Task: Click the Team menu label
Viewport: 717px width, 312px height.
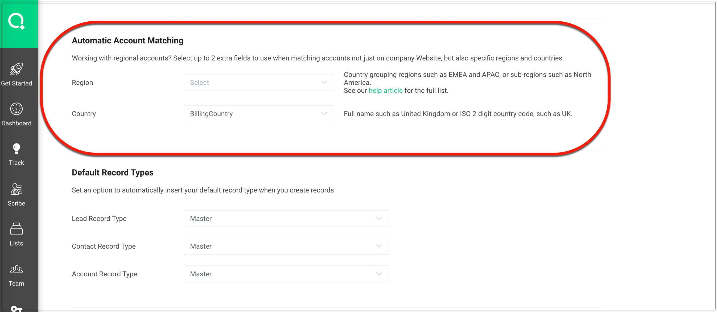Action: pyautogui.click(x=17, y=284)
